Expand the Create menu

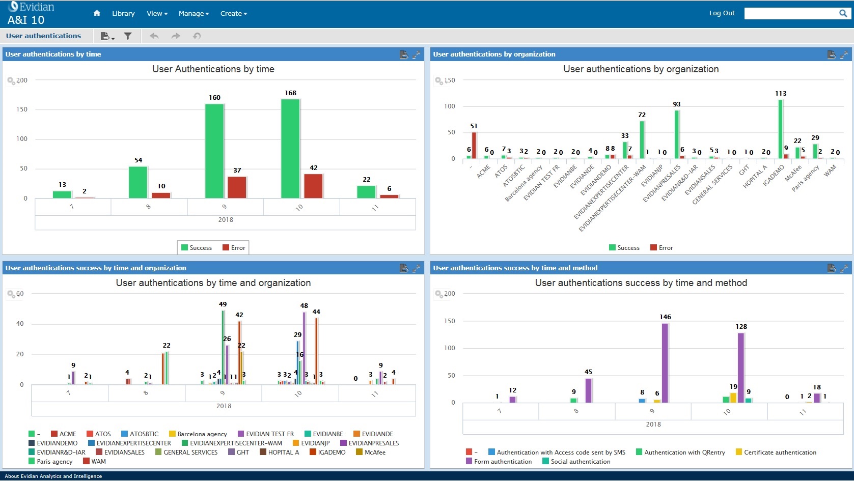233,14
